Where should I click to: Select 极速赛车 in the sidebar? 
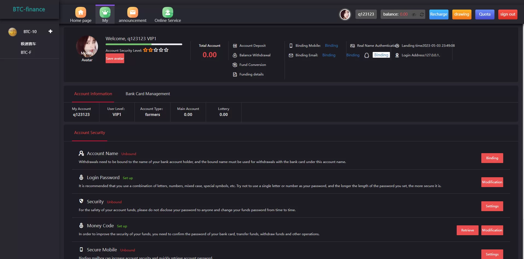[28, 44]
